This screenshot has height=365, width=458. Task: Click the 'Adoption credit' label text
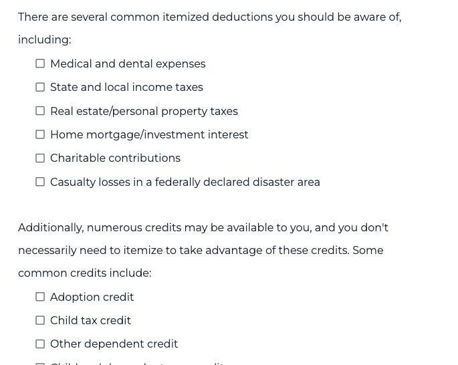tap(92, 297)
